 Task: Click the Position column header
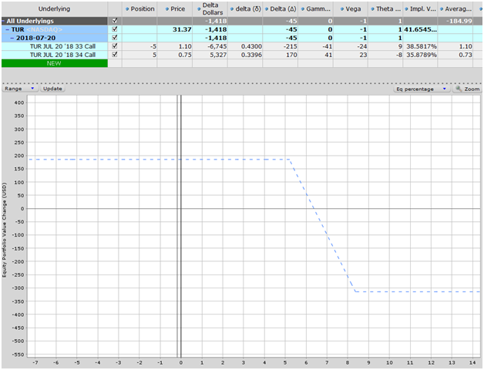[139, 8]
